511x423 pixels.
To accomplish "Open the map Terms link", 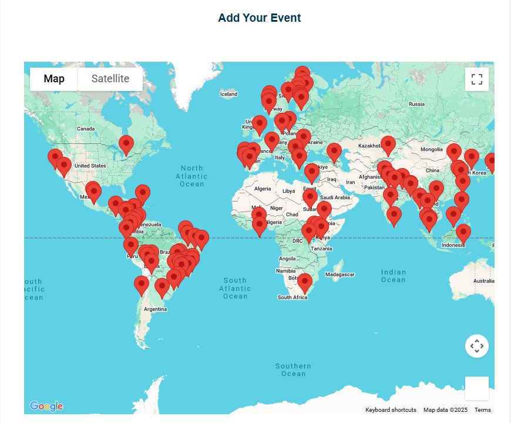I will pos(482,409).
